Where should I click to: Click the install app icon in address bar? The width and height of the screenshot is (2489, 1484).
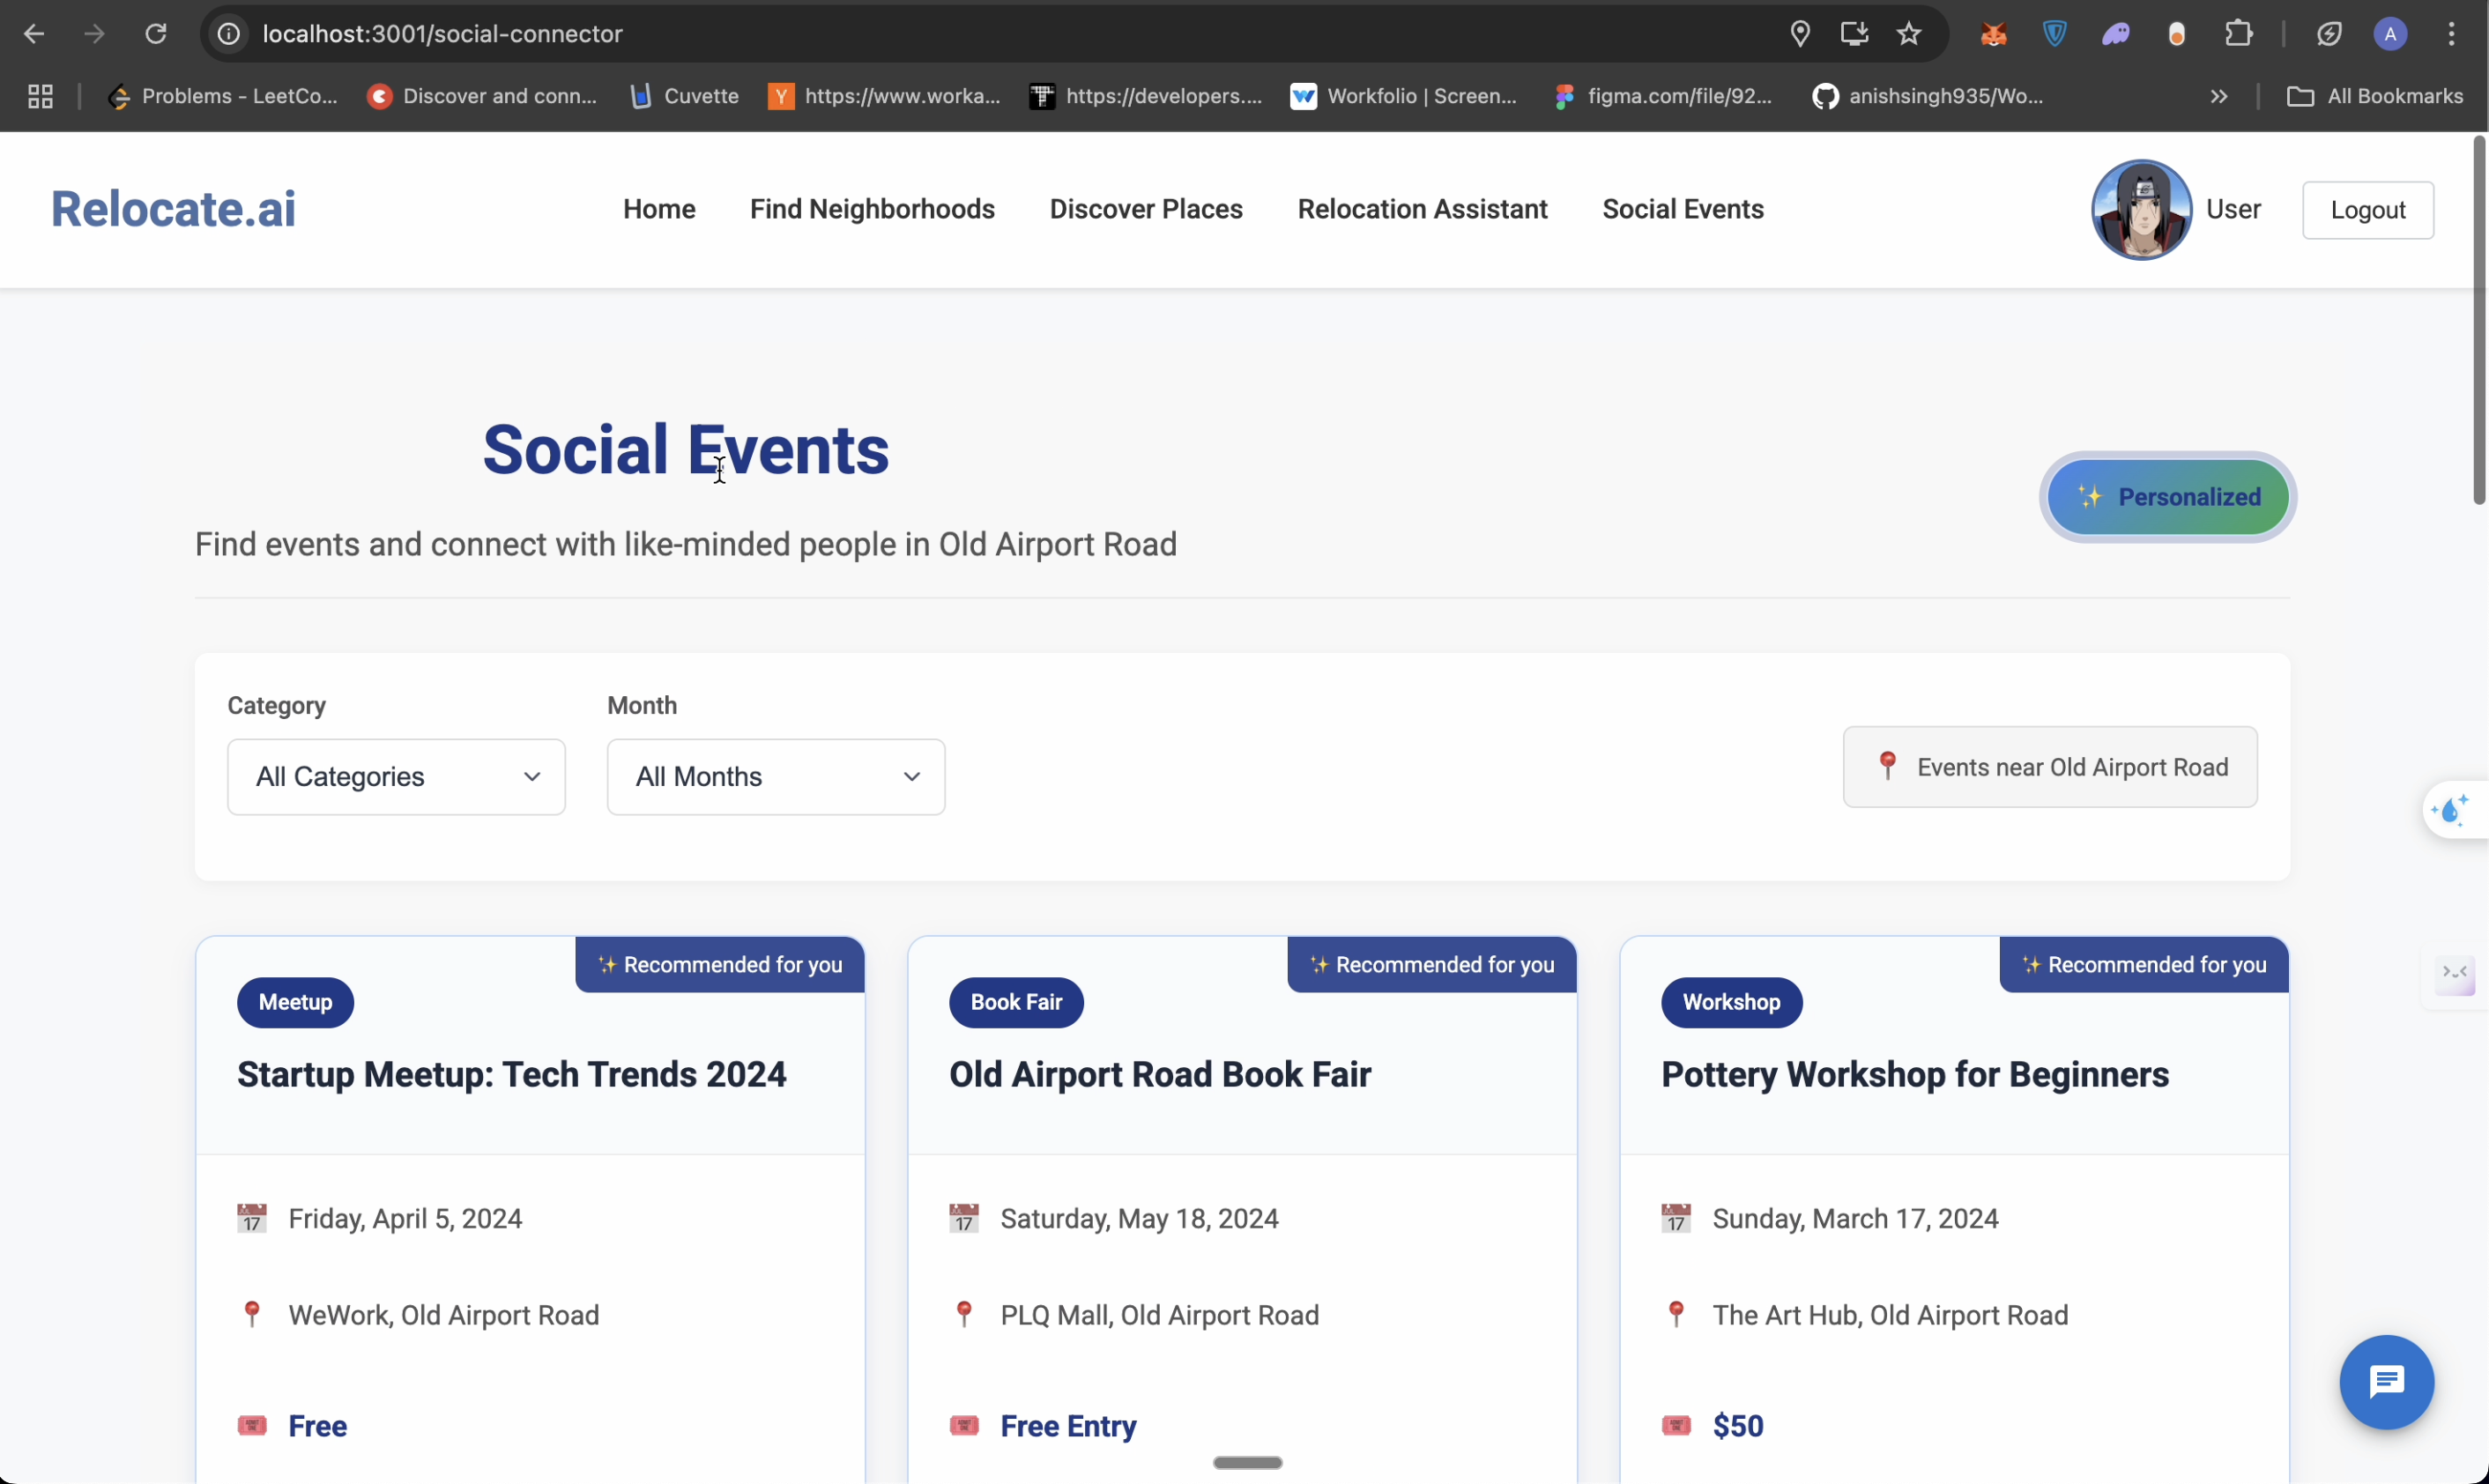pyautogui.click(x=1854, y=34)
